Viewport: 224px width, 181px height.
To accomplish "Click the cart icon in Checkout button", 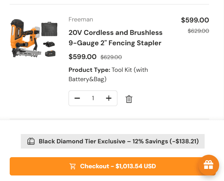I will (x=73, y=166).
